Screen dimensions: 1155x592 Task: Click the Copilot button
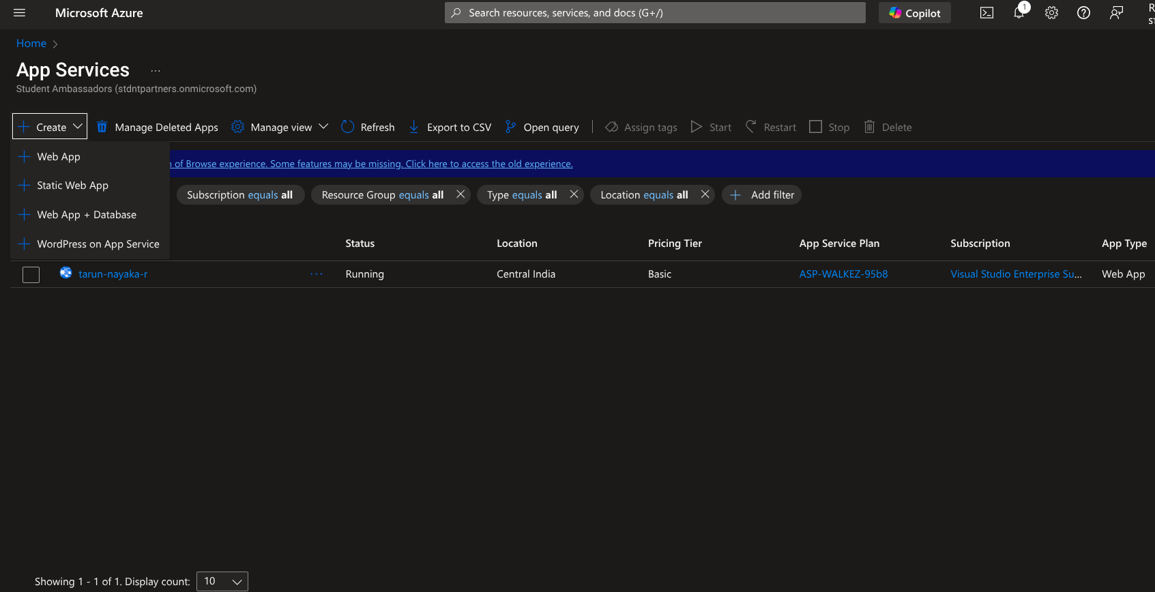click(x=915, y=13)
